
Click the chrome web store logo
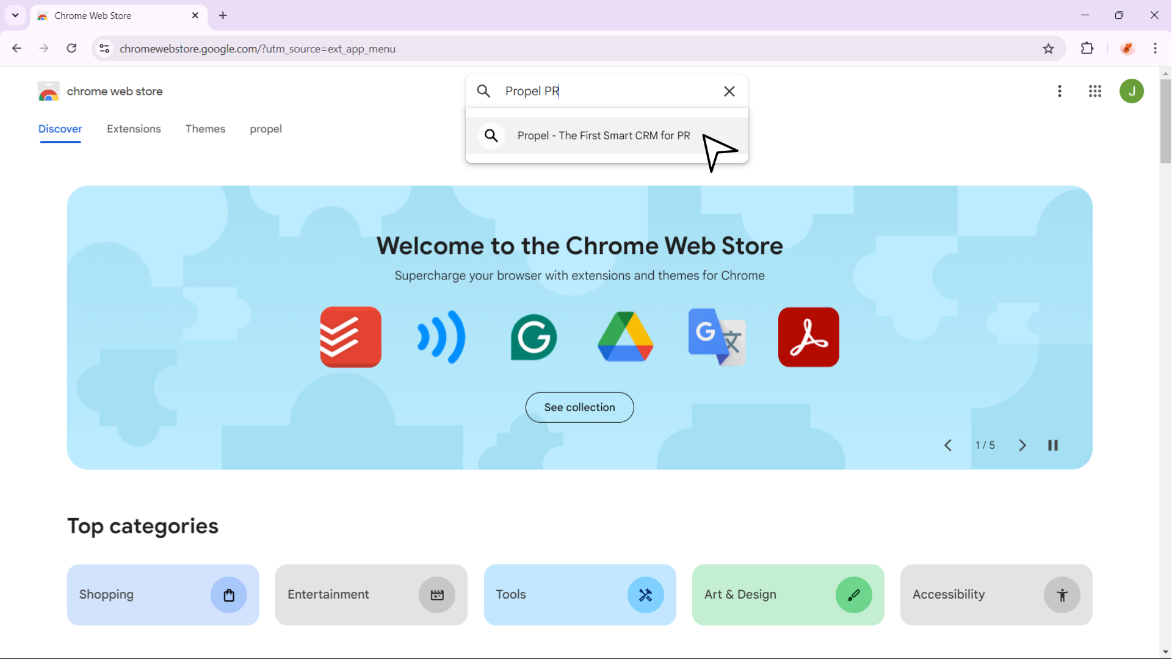point(100,92)
